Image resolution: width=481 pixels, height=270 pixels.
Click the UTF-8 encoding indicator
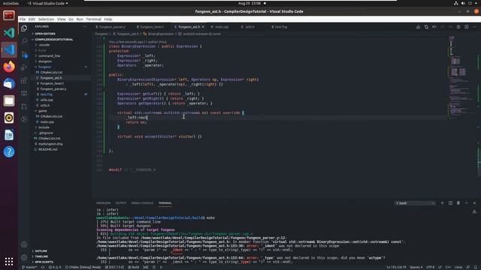(x=430, y=267)
